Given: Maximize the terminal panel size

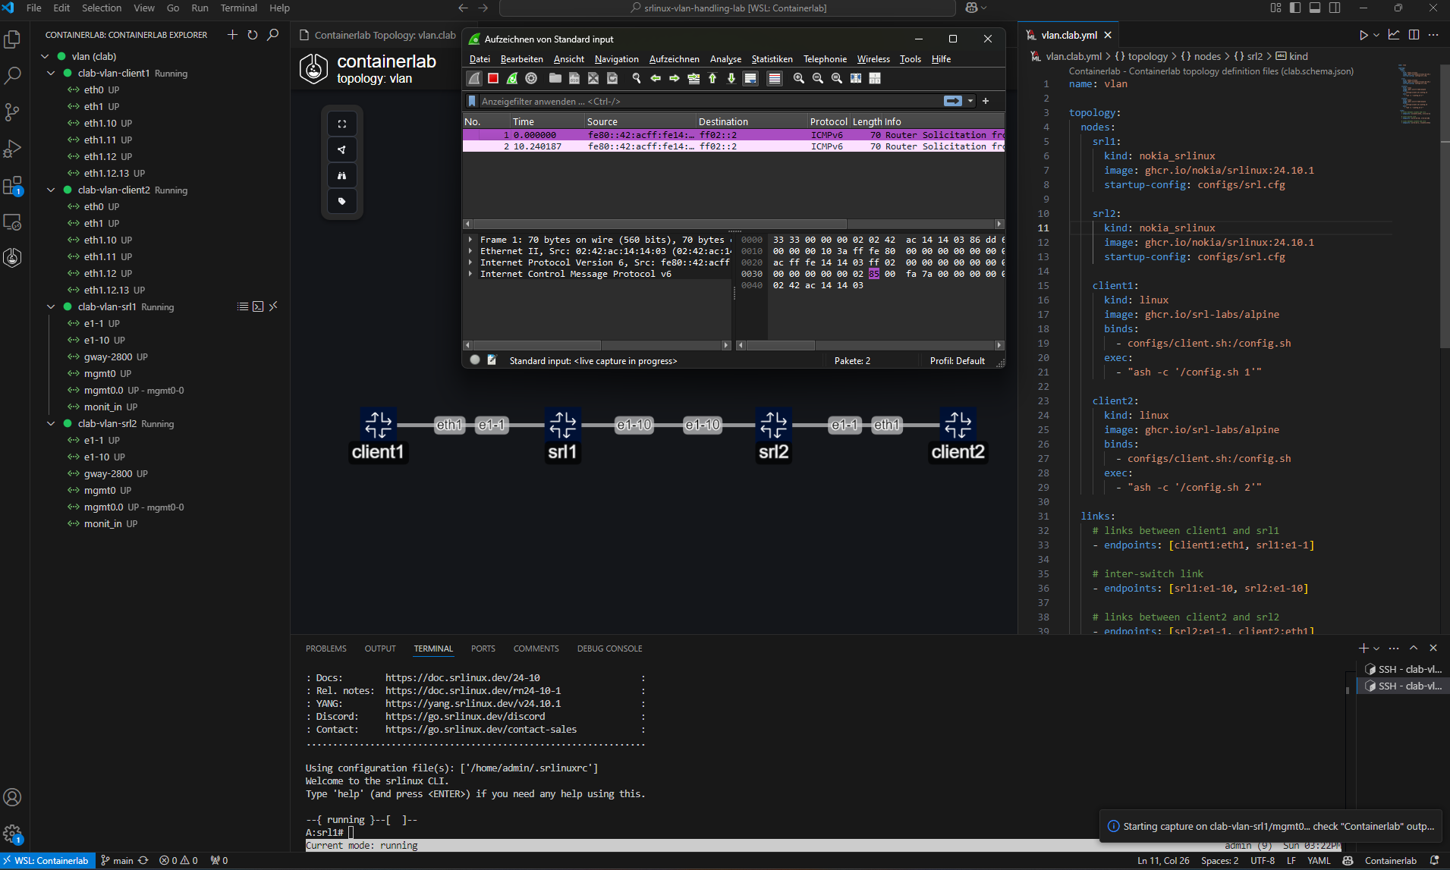Looking at the screenshot, I should 1414,648.
